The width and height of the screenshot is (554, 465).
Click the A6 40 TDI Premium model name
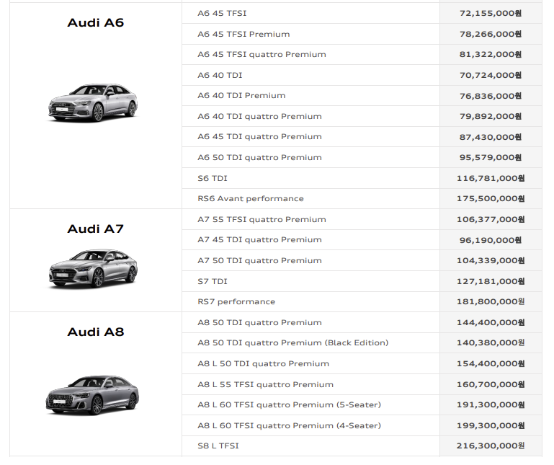tap(241, 95)
